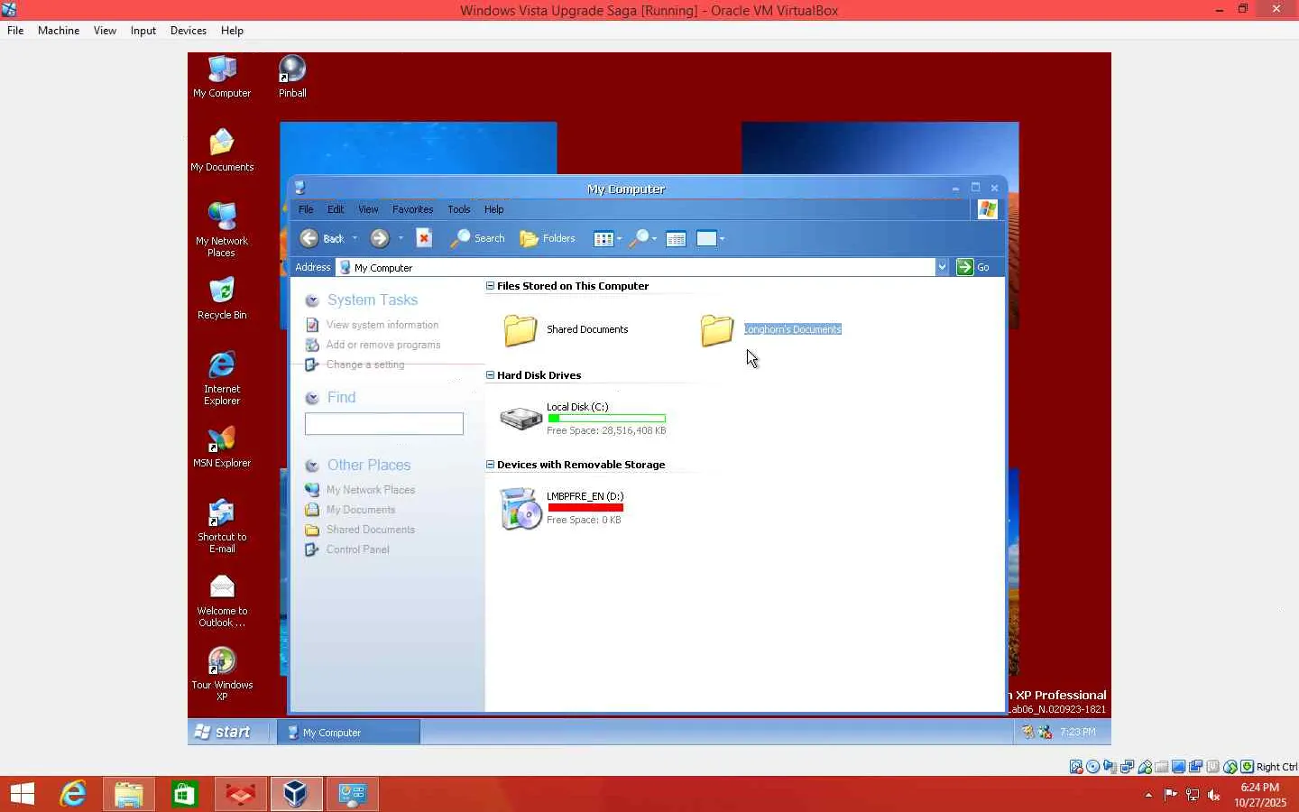Image resolution: width=1299 pixels, height=812 pixels.
Task: Open My Documents desktop icon
Action: coord(222,151)
